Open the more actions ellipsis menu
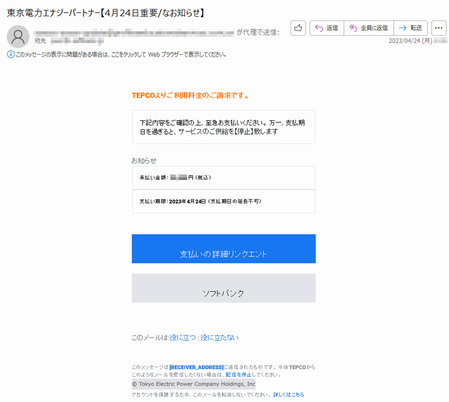Image resolution: width=449 pixels, height=402 pixels. (x=439, y=28)
